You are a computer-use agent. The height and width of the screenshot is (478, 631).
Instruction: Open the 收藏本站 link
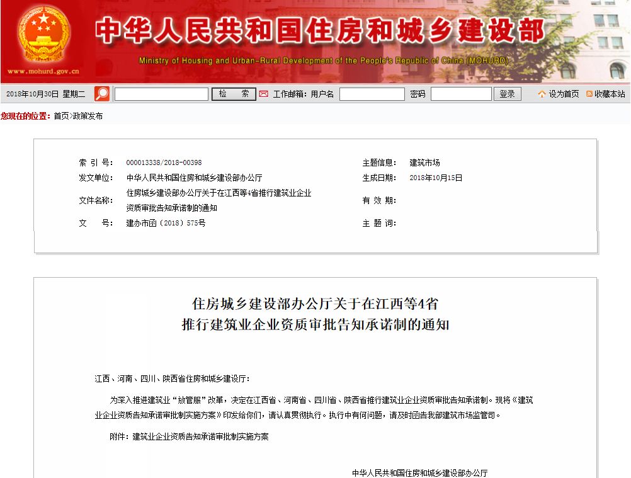click(610, 94)
